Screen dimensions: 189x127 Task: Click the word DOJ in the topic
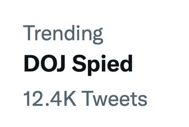point(45,63)
